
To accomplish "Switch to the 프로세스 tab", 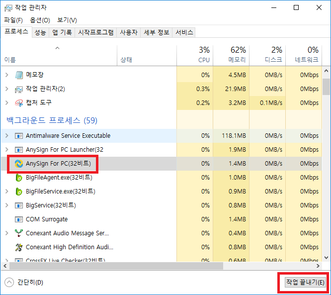I will click(x=16, y=32).
